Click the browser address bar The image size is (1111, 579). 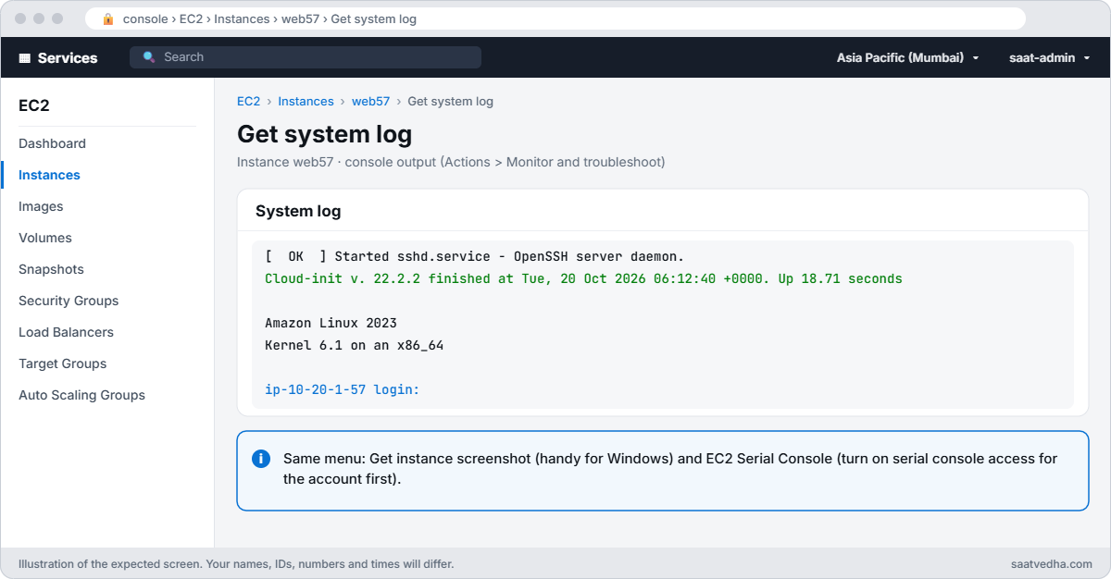(x=555, y=18)
